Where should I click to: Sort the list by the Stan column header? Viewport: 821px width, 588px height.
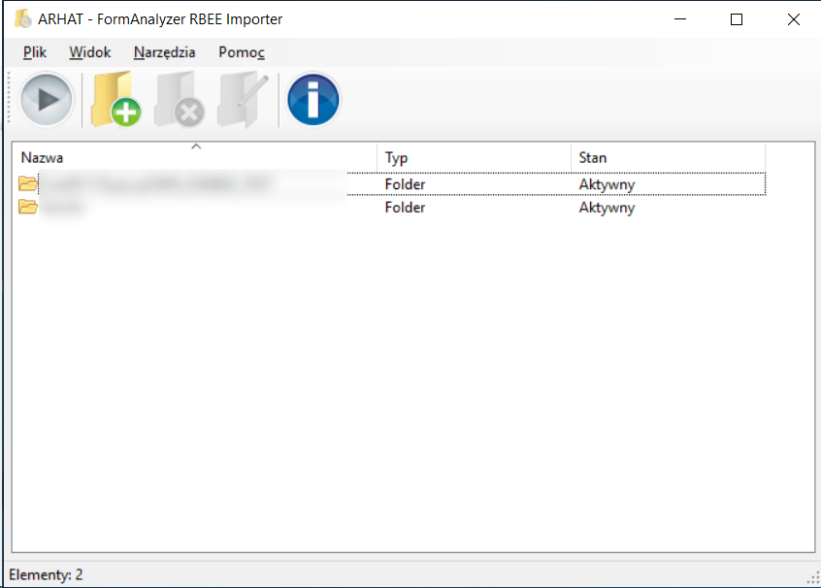668,157
